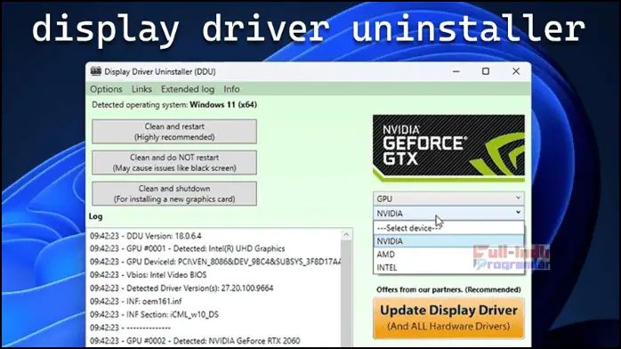Open the GPU device type dropdown
621x349 pixels.
tap(448, 199)
